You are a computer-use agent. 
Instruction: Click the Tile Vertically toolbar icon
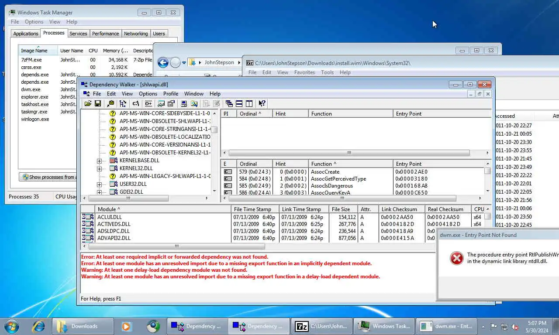pyautogui.click(x=249, y=103)
